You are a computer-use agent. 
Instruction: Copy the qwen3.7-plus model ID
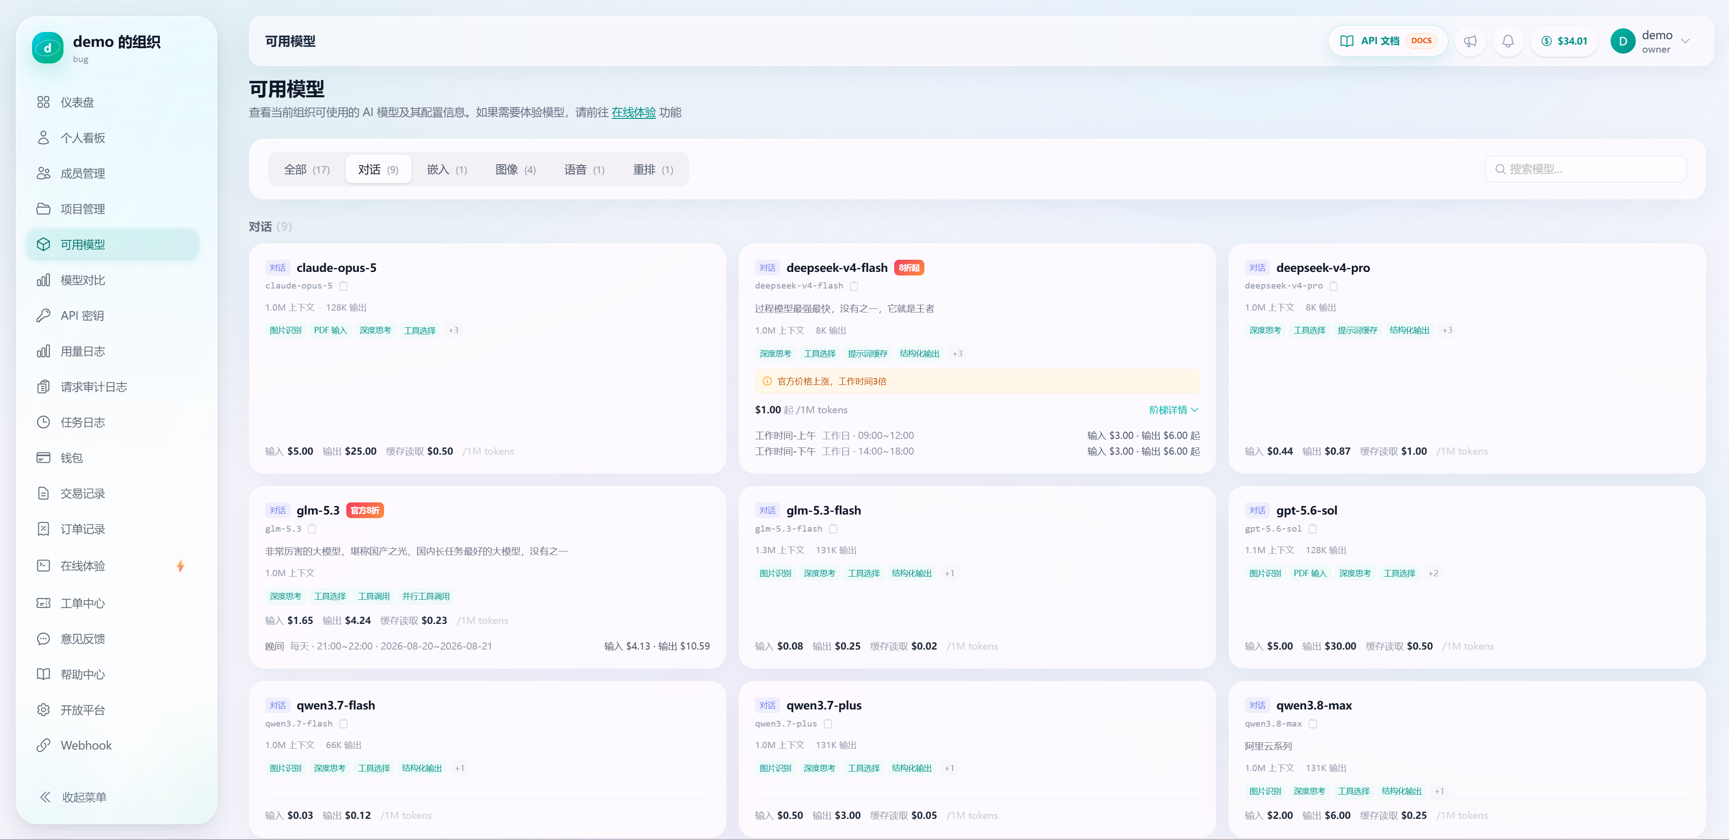[828, 724]
